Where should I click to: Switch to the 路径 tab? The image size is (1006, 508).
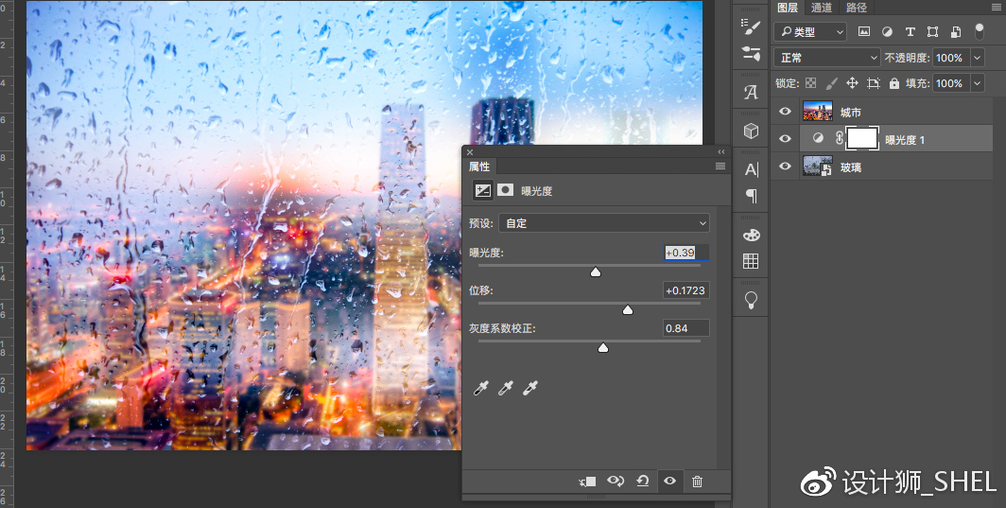click(x=857, y=7)
